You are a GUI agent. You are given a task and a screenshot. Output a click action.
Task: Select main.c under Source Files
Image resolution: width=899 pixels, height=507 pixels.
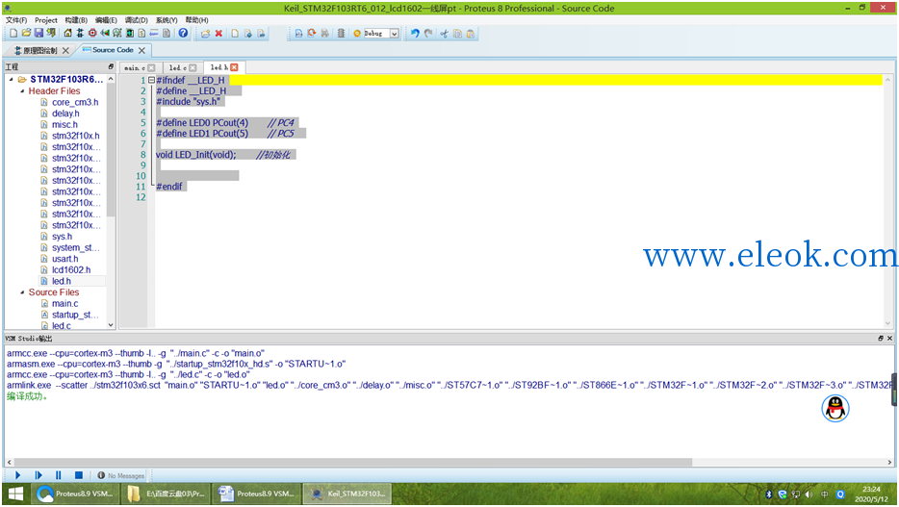coord(64,304)
